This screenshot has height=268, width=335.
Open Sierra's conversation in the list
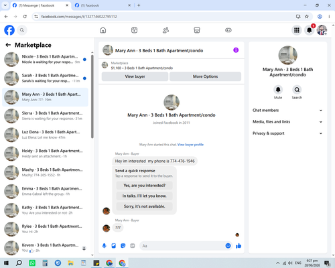click(x=46, y=116)
